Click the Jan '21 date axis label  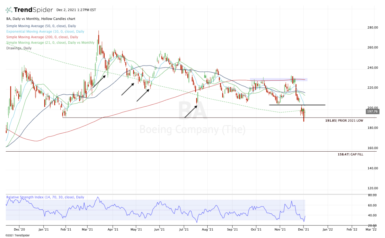pyautogui.click(x=43, y=230)
